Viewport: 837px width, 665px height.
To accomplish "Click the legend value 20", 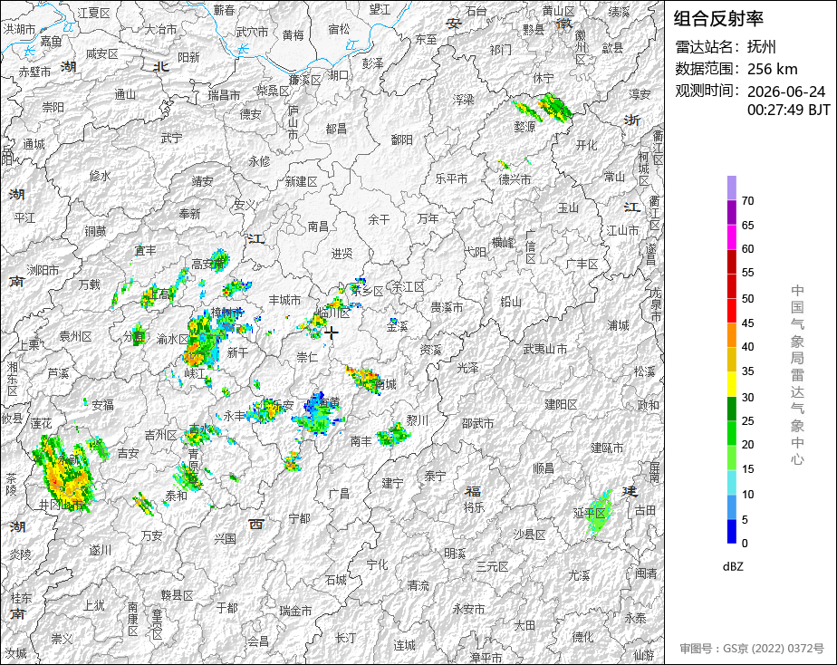I will (747, 445).
